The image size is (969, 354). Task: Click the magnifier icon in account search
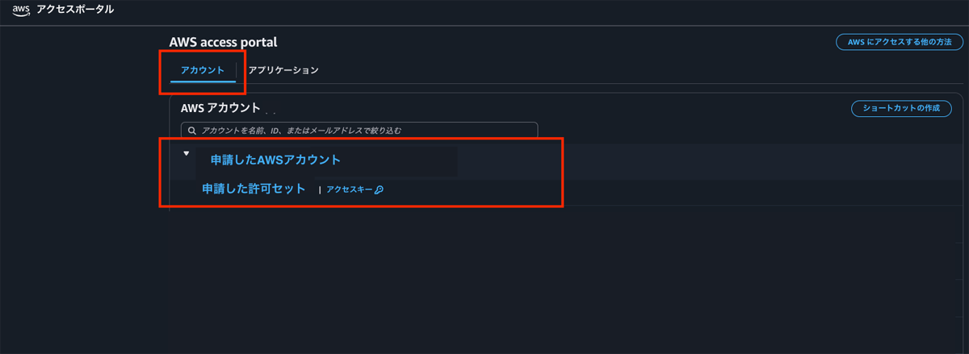[x=191, y=130]
